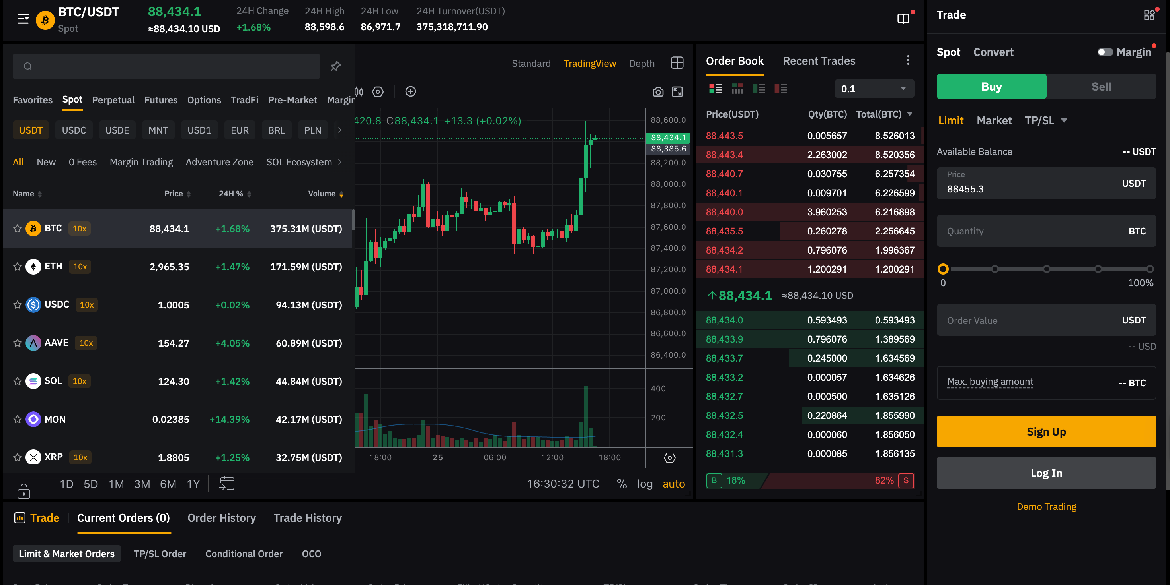The image size is (1170, 585).
Task: Click the compare symbols icon on the chart
Action: (411, 91)
